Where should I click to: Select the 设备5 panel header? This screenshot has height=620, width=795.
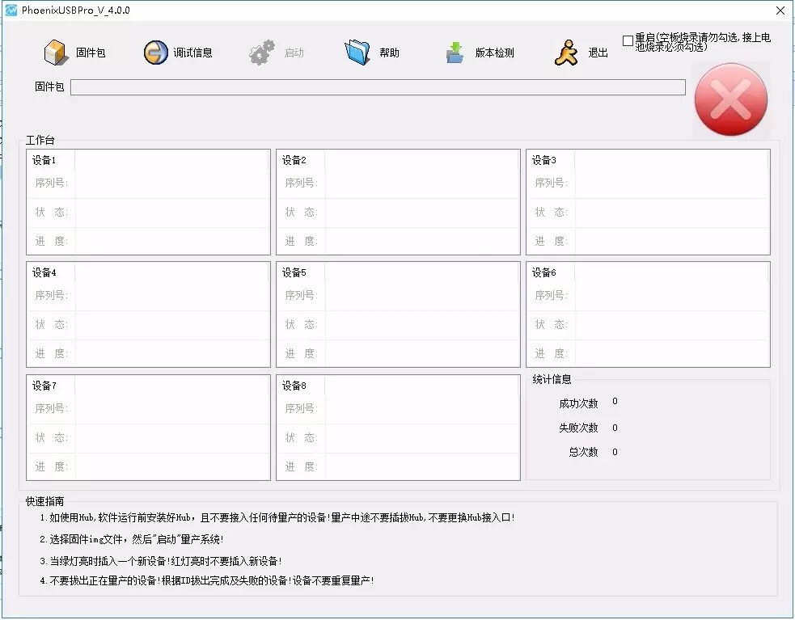(x=397, y=272)
